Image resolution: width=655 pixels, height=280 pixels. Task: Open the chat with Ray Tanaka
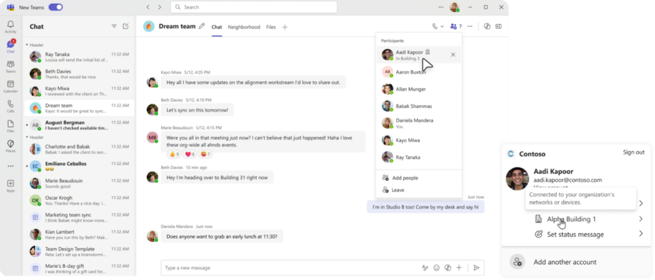tap(79, 57)
